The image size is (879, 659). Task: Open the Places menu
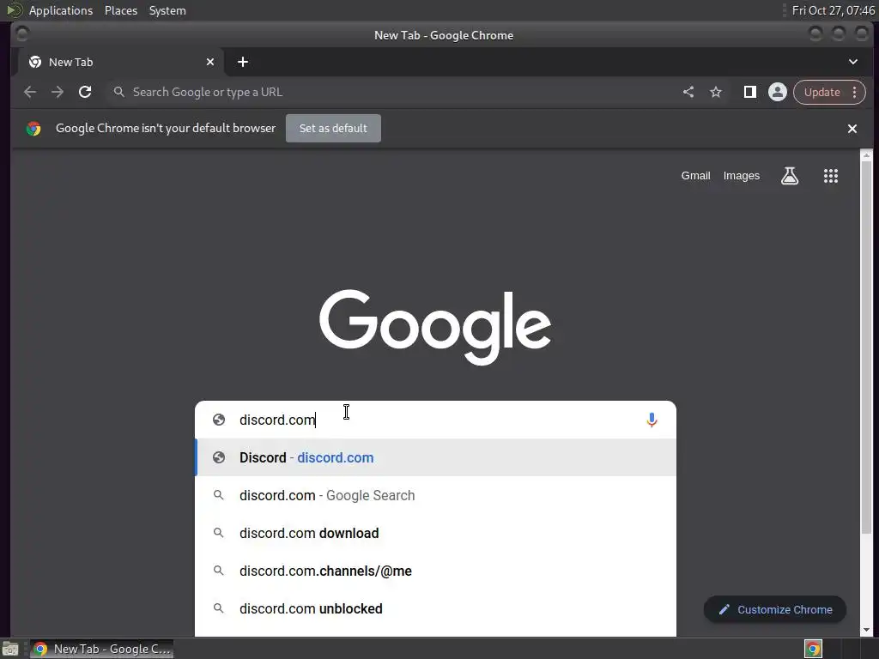[121, 10]
